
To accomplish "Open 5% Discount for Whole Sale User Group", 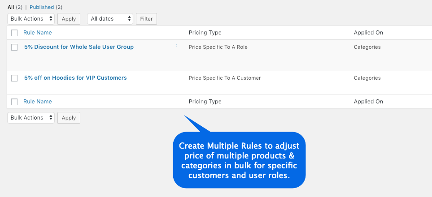I will tap(79, 47).
